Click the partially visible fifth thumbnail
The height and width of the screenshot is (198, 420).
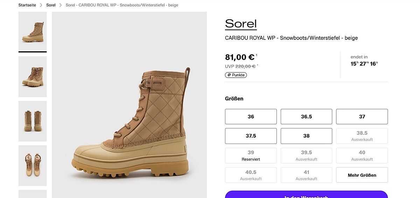pyautogui.click(x=33, y=194)
